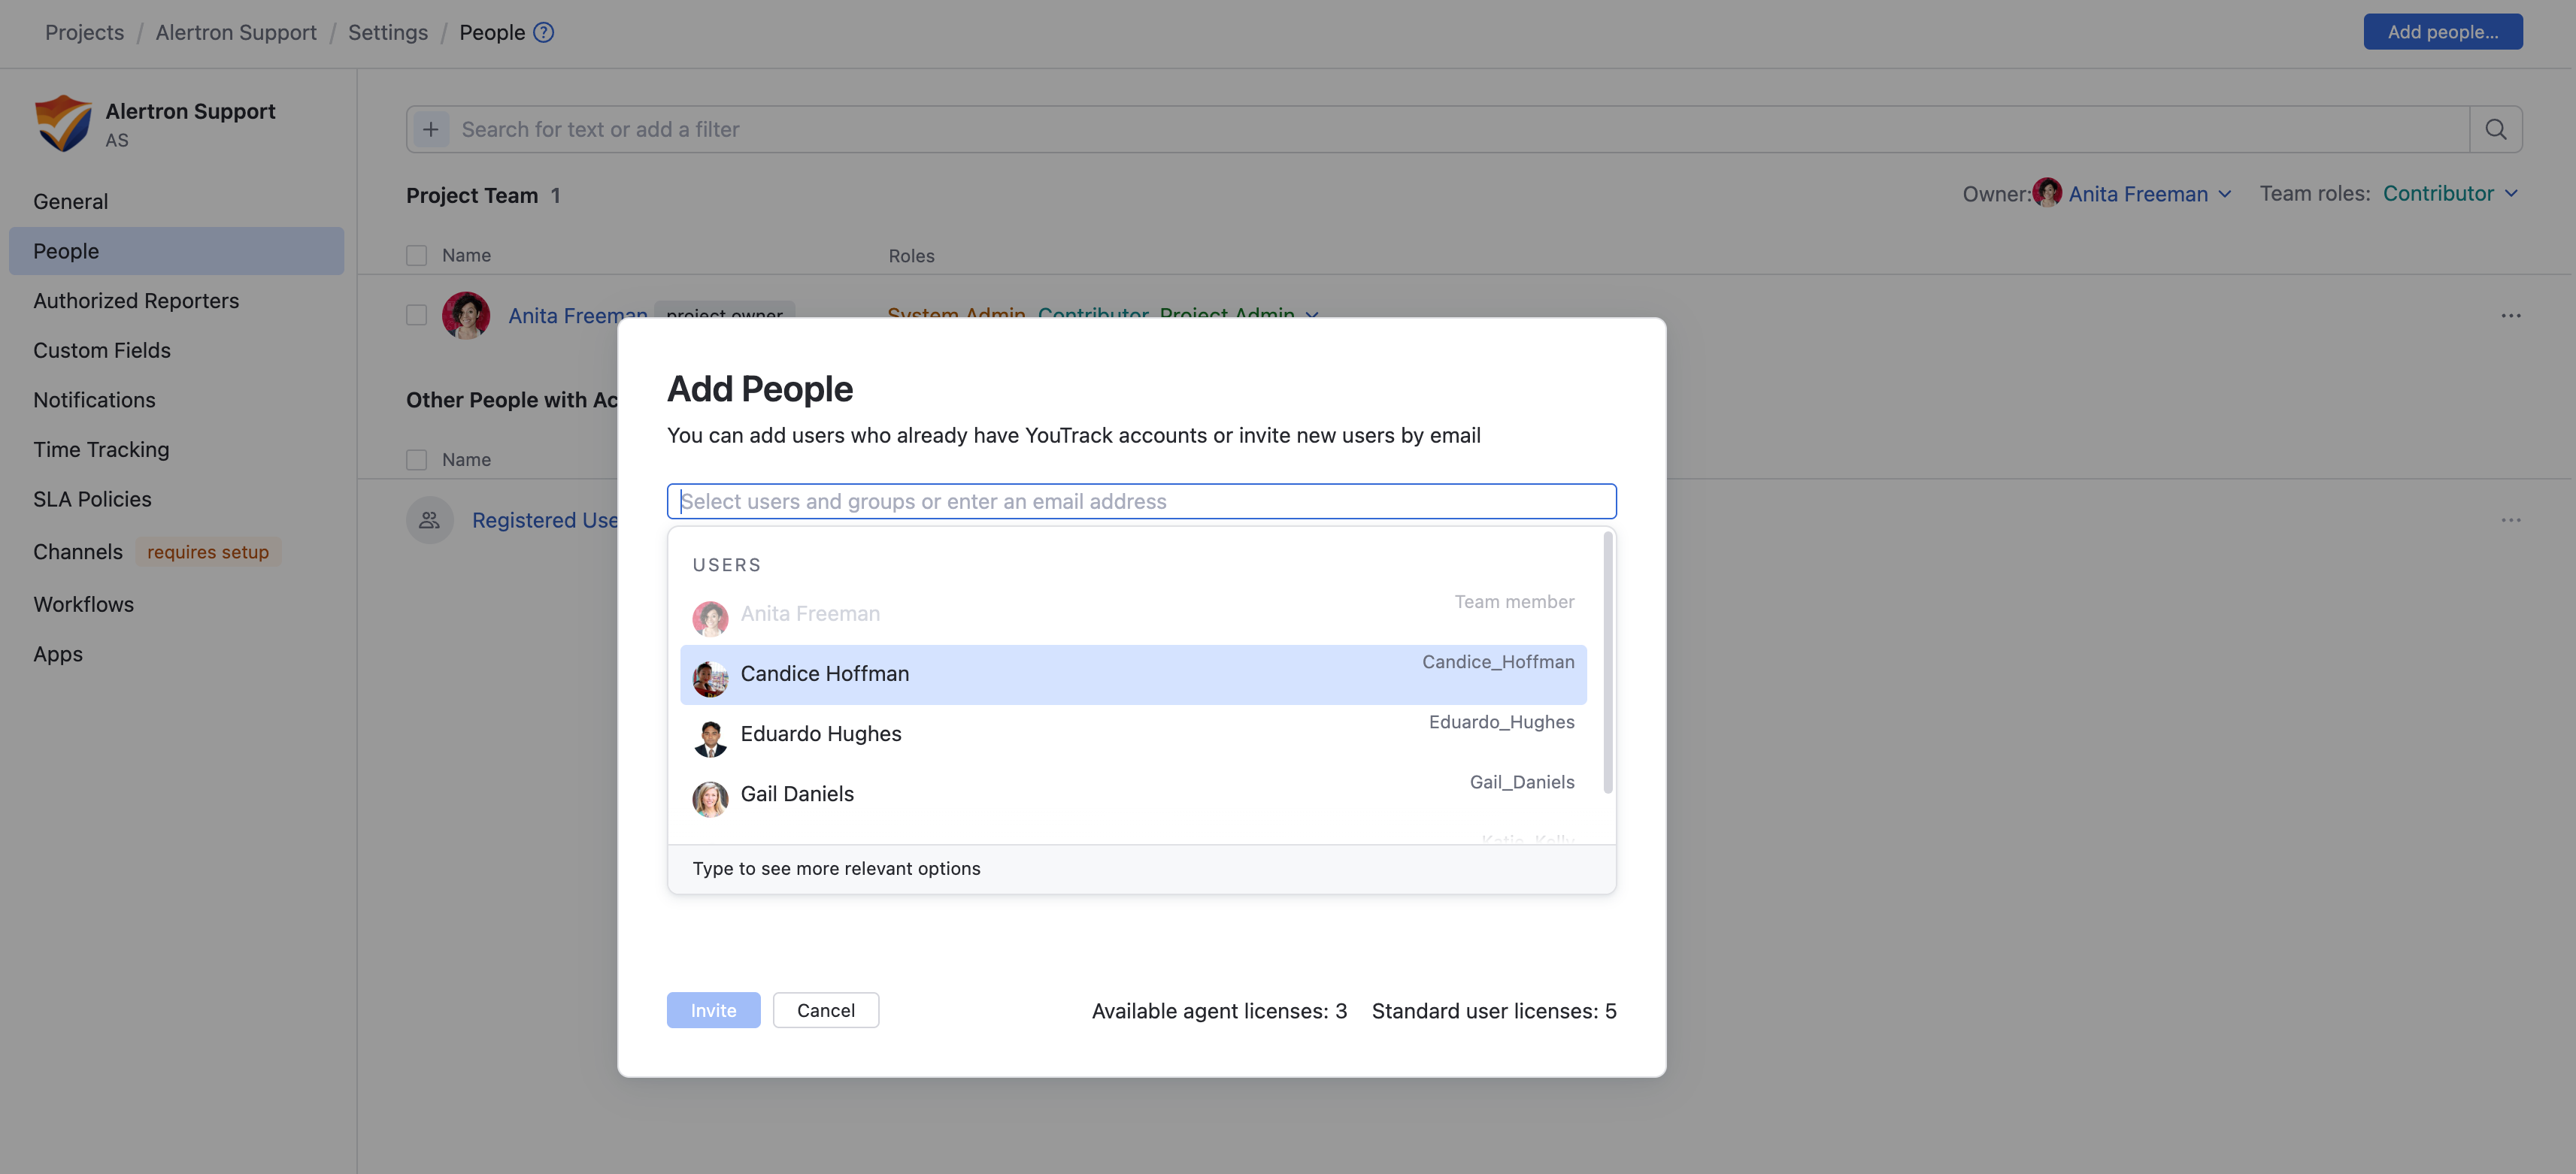2576x1174 pixels.
Task: Go to Settings breadcrumb link
Action: coord(388,32)
